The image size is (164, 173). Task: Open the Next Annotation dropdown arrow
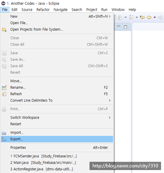pos(125,17)
